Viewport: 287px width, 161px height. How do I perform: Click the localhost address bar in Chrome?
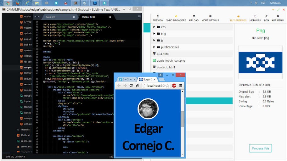pyautogui.click(x=155, y=86)
